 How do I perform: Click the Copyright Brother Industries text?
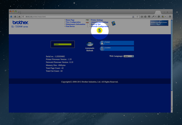click(x=90, y=82)
